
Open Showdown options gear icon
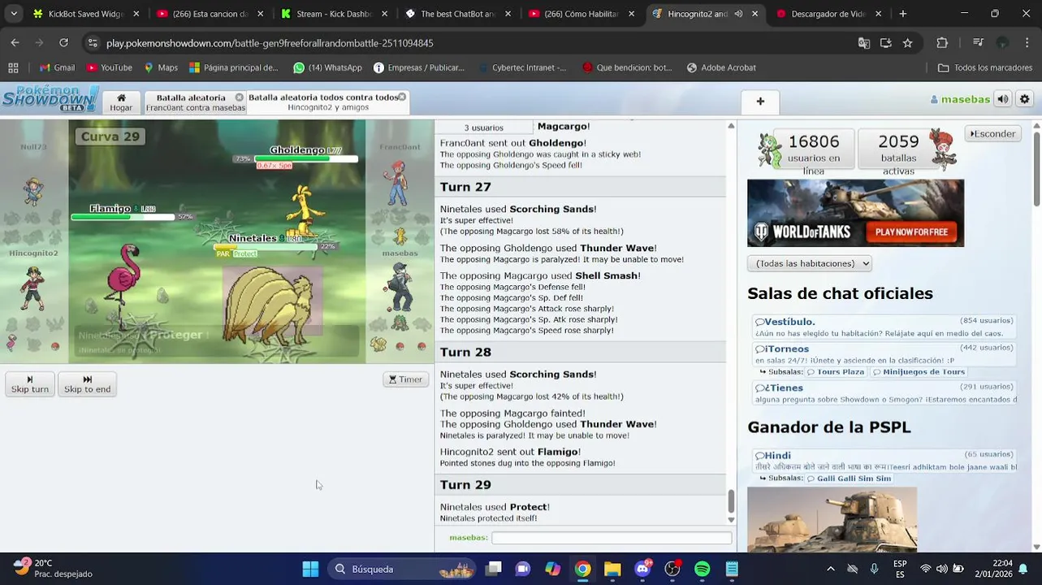[x=1025, y=99]
